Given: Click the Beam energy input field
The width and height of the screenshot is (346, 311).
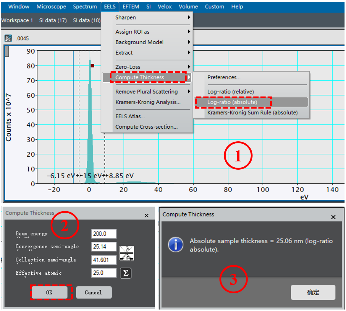Looking at the screenshot, I should pyautogui.click(x=104, y=234).
